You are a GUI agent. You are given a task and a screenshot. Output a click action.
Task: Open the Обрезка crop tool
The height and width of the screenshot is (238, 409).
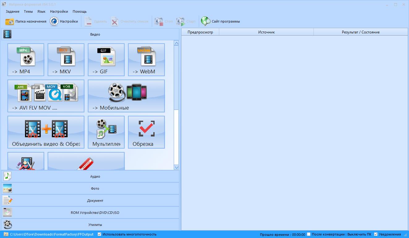[146, 132]
